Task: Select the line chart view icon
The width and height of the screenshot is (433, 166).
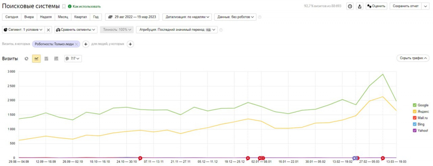Action: click(36, 59)
